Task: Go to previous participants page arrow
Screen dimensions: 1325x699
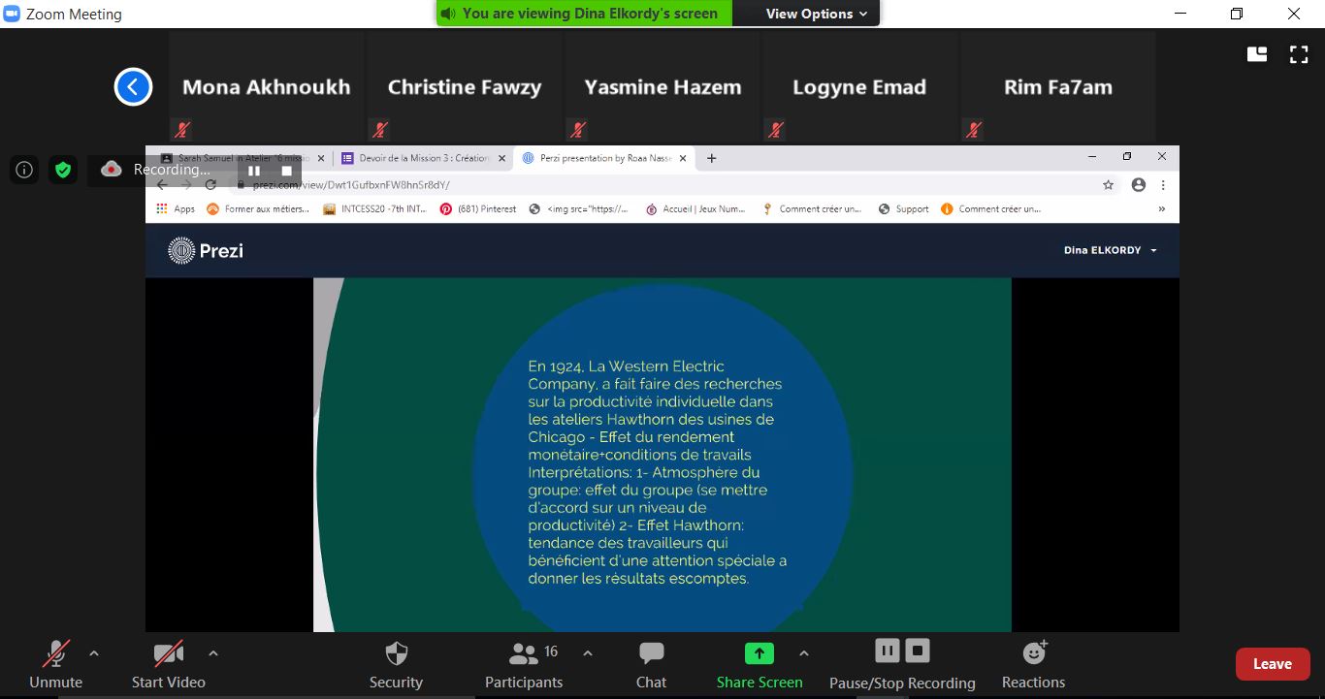Action: point(133,86)
